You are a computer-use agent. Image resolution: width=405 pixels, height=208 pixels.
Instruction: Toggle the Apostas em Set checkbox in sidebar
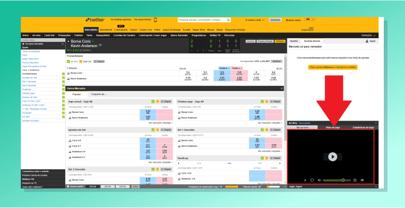point(63,78)
